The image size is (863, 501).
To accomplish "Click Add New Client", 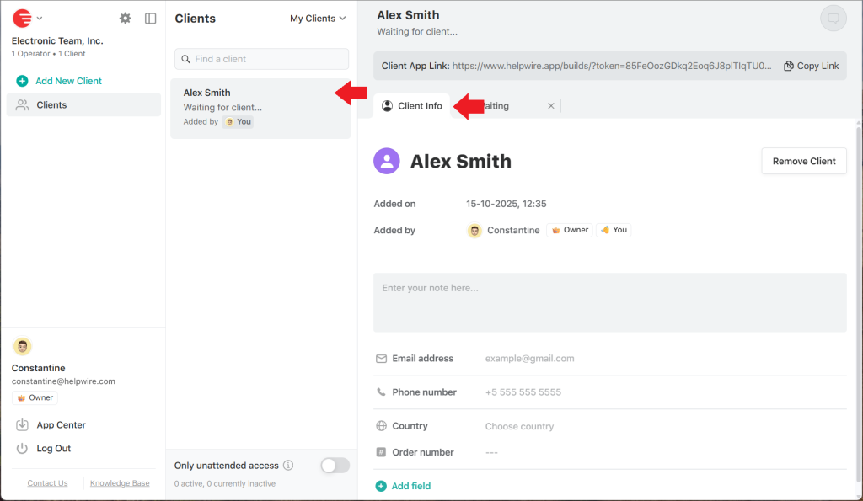I will point(68,81).
